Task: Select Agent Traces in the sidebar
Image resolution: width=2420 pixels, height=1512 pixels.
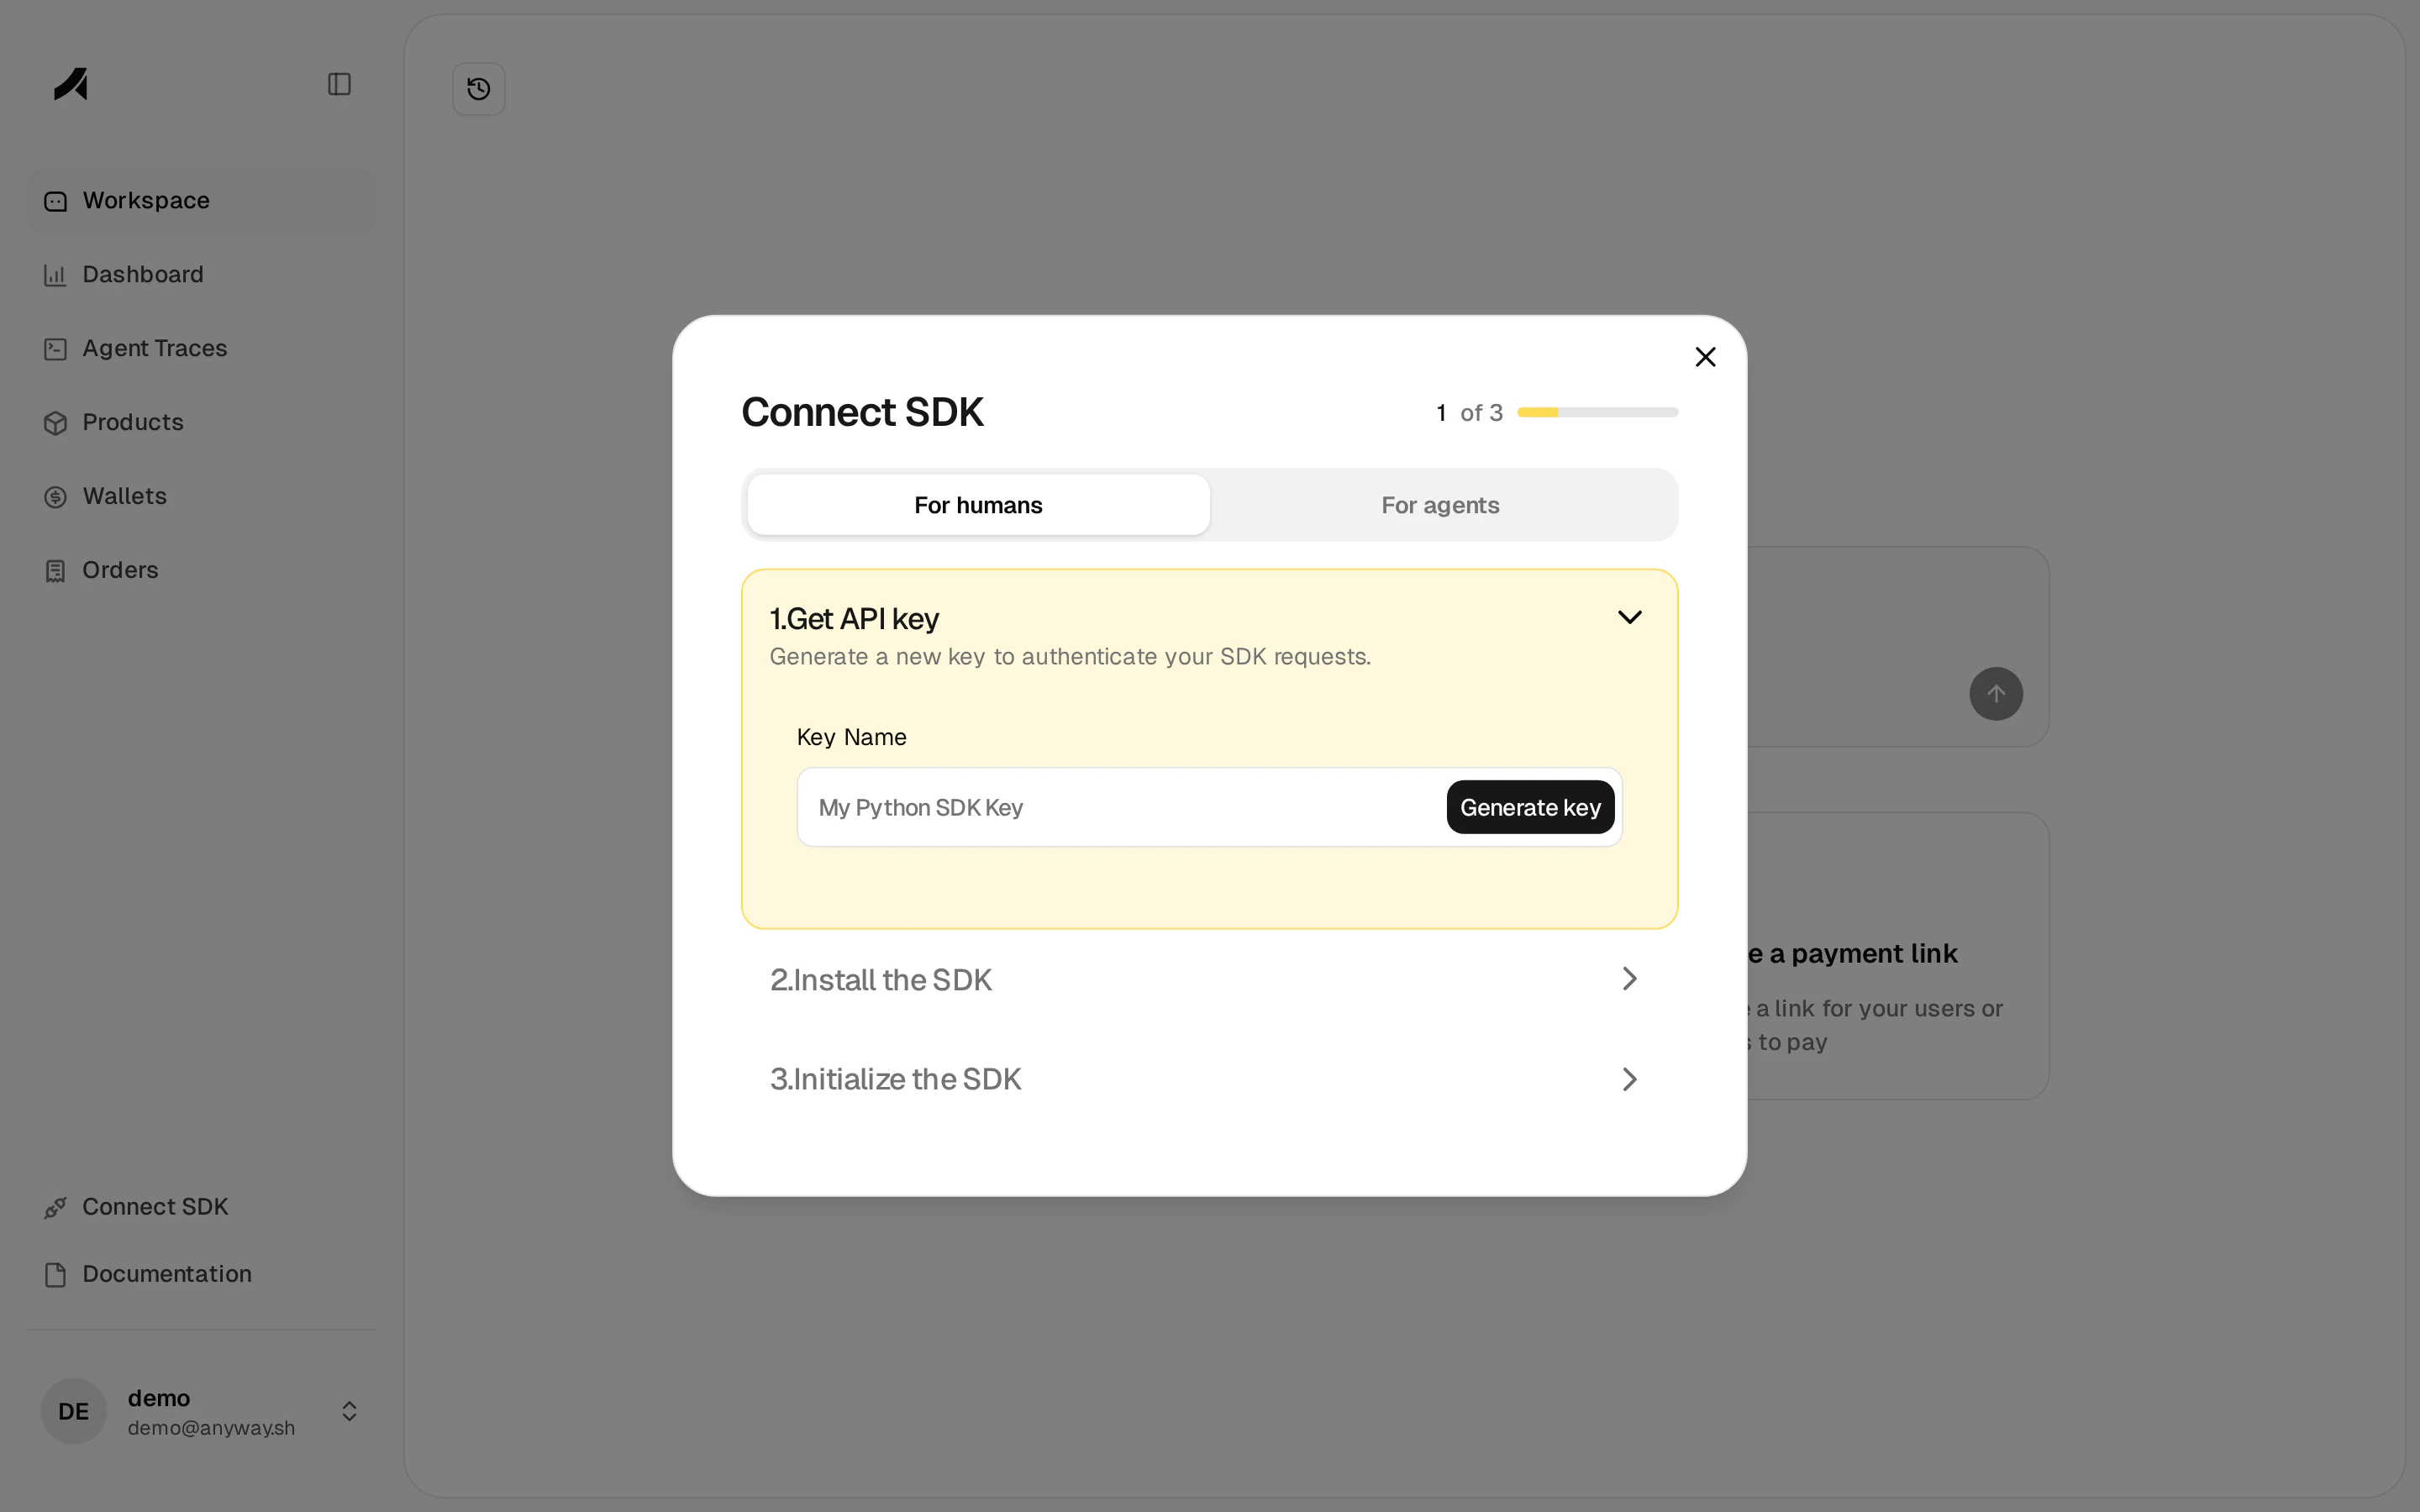Action: pyautogui.click(x=154, y=348)
